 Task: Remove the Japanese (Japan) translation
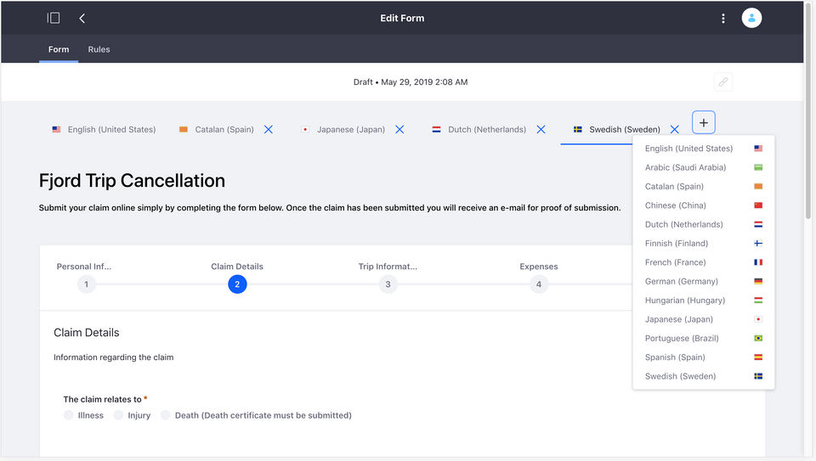399,130
